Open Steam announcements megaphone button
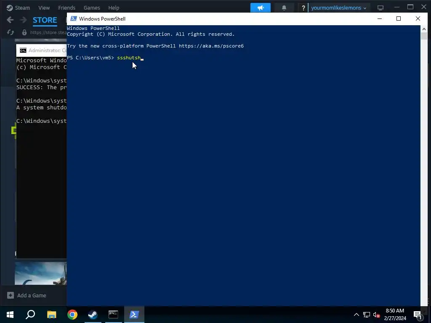431x323 pixels. coord(260,8)
